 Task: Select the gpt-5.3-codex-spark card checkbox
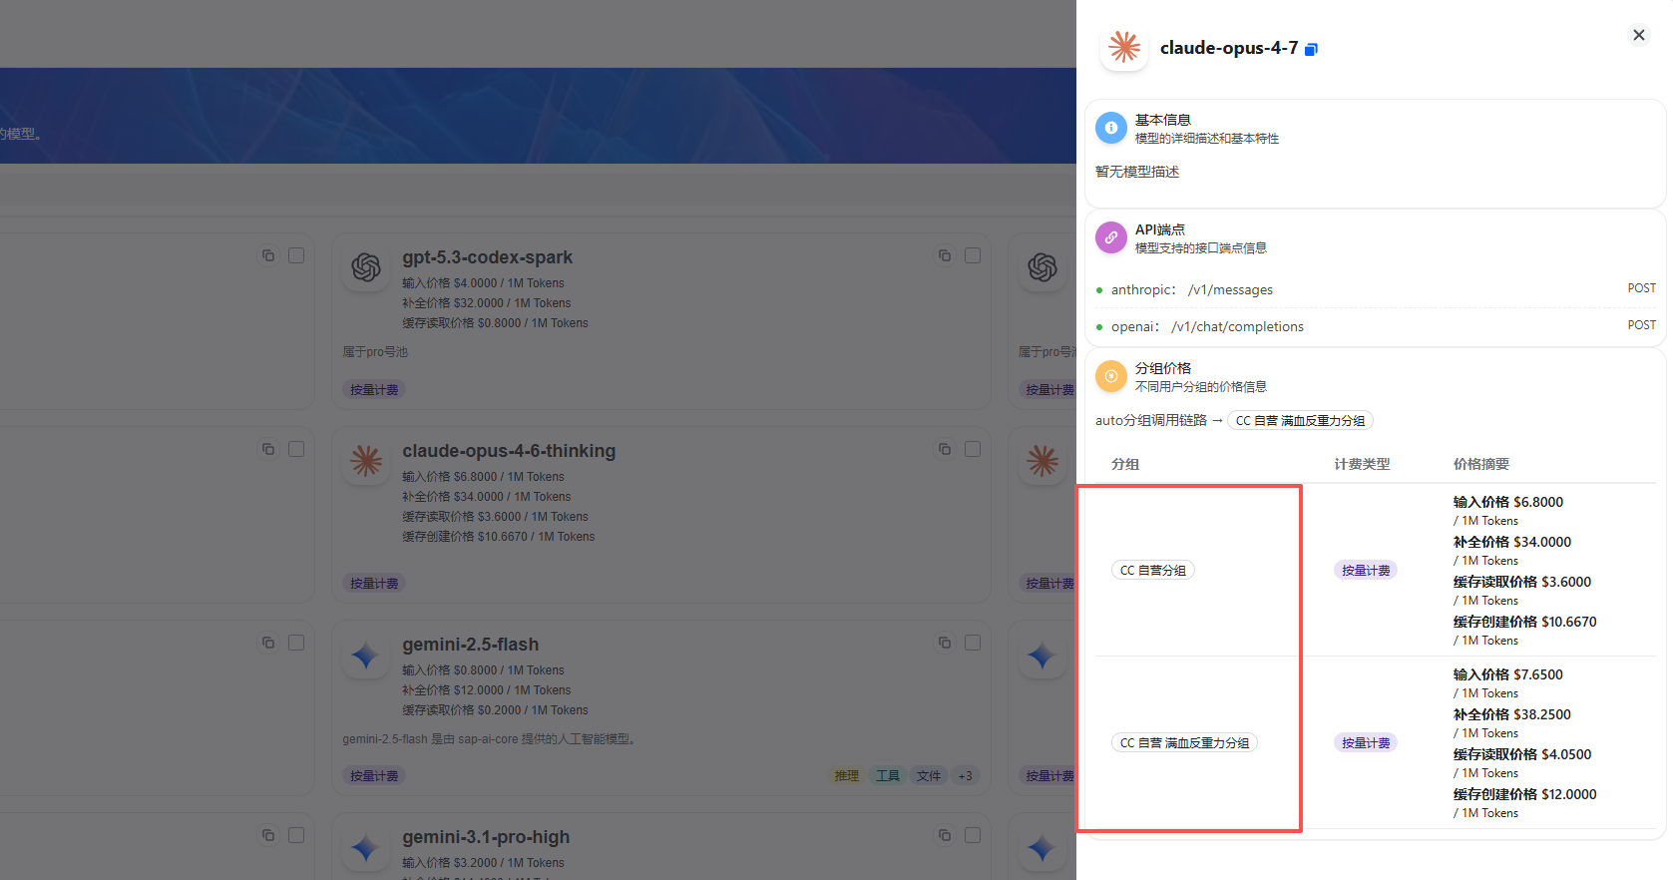(973, 255)
